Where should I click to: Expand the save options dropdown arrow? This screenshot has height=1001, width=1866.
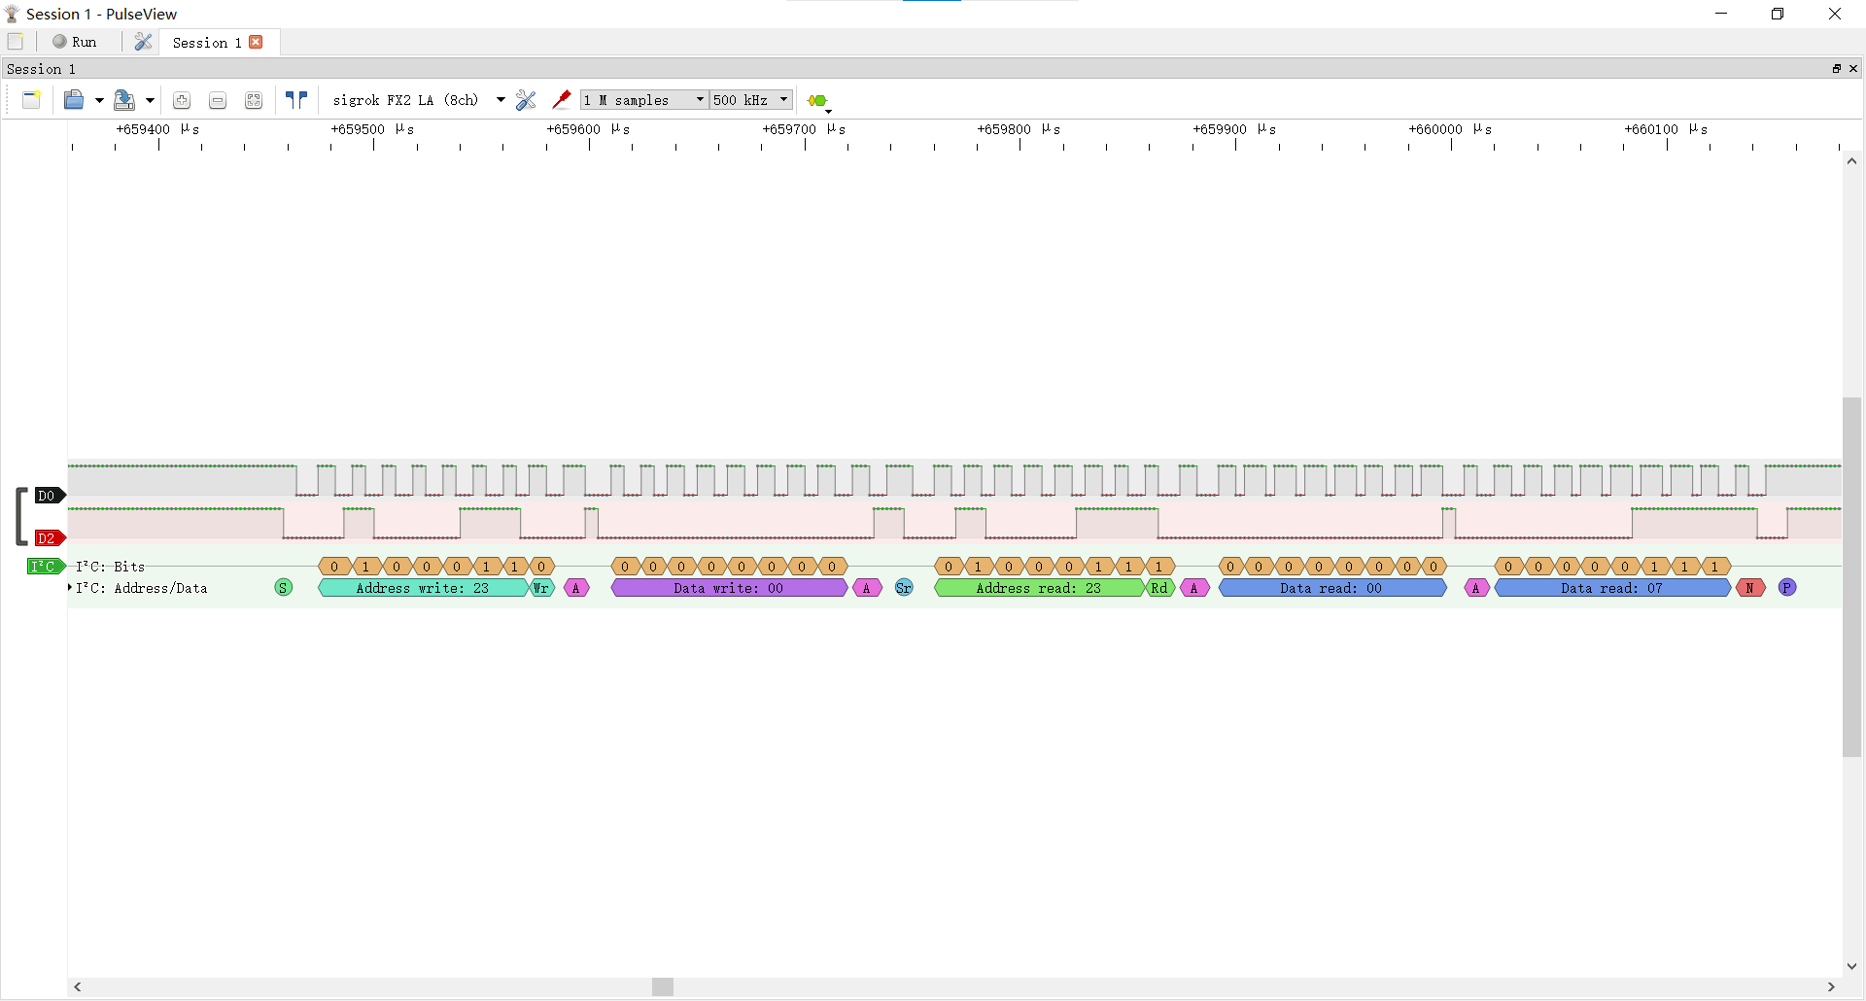[x=150, y=100]
